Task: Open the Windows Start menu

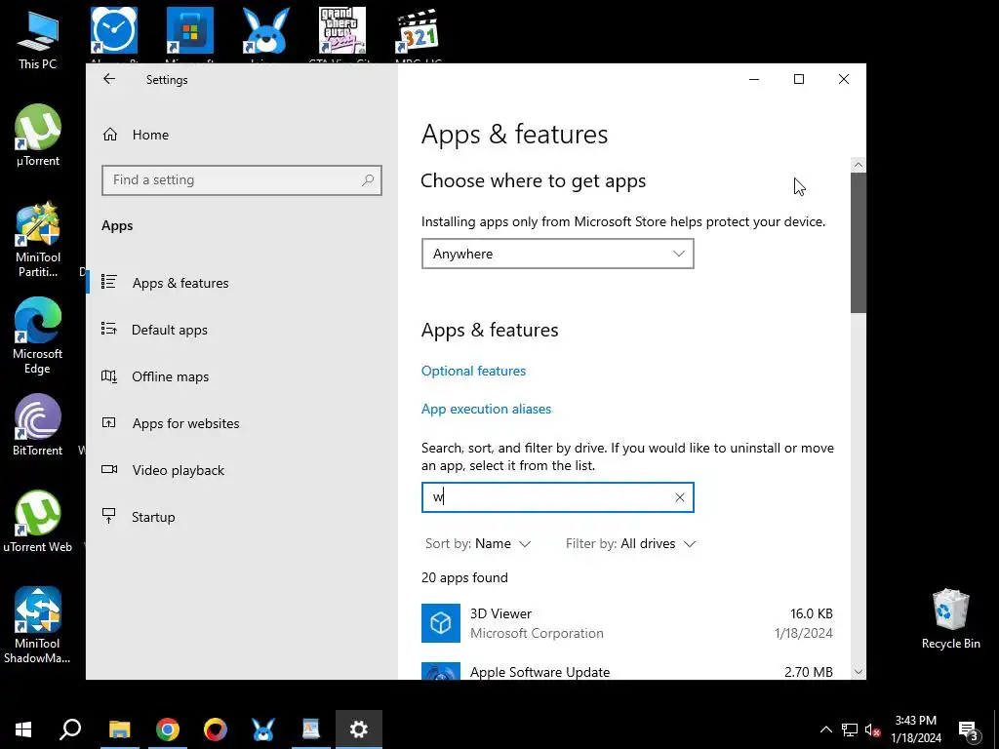Action: (23, 729)
